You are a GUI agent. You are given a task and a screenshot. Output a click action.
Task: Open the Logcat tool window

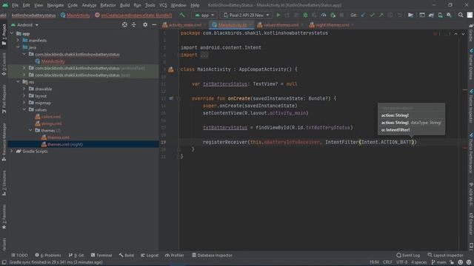[x=150, y=255]
